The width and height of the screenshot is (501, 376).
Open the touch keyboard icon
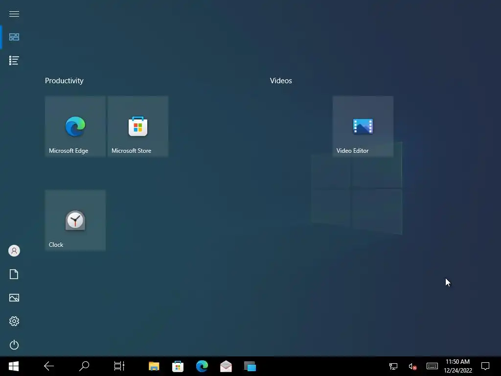point(432,366)
